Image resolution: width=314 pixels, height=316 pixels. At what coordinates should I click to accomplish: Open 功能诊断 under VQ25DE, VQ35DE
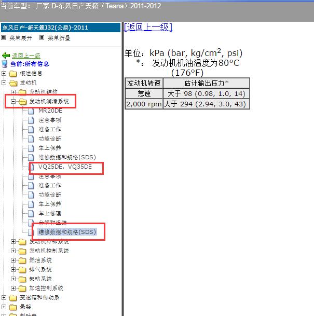pyautogui.click(x=50, y=195)
